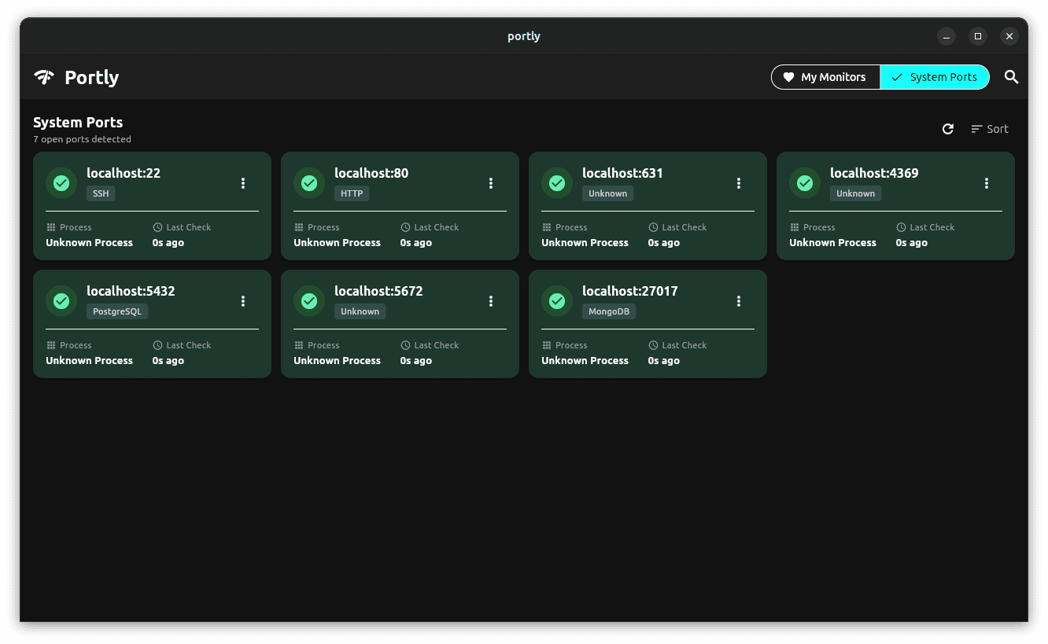The height and width of the screenshot is (644, 1048).
Task: Click the Unknown badge on localhost:631
Action: click(x=607, y=193)
